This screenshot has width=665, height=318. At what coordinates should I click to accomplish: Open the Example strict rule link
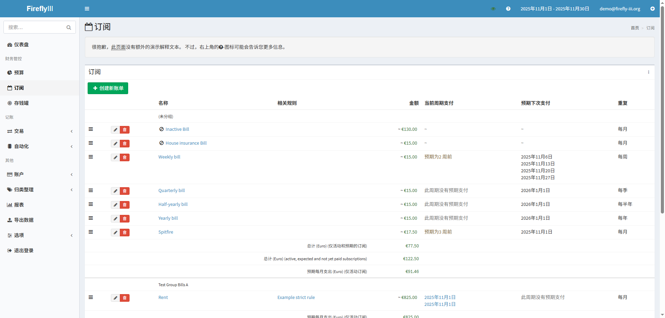point(296,298)
